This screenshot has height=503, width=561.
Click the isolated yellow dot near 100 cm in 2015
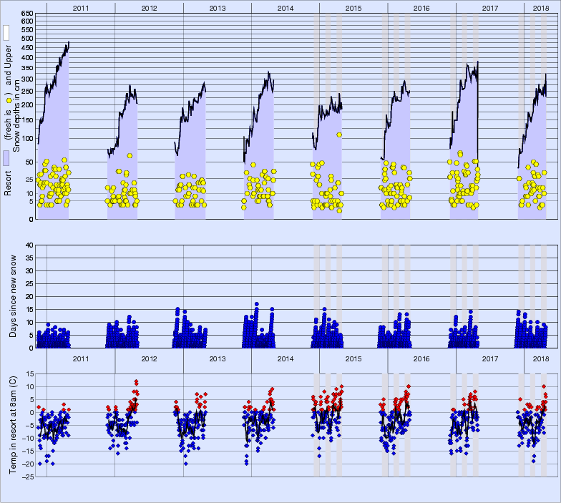tap(338, 135)
